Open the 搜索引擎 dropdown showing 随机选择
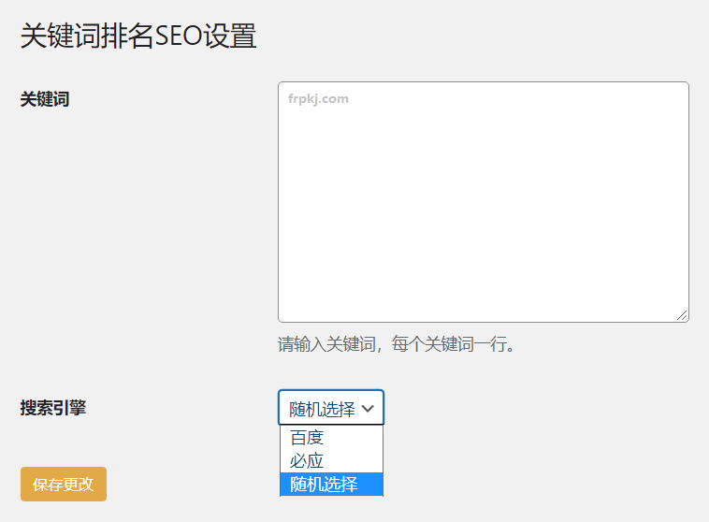 click(x=331, y=408)
